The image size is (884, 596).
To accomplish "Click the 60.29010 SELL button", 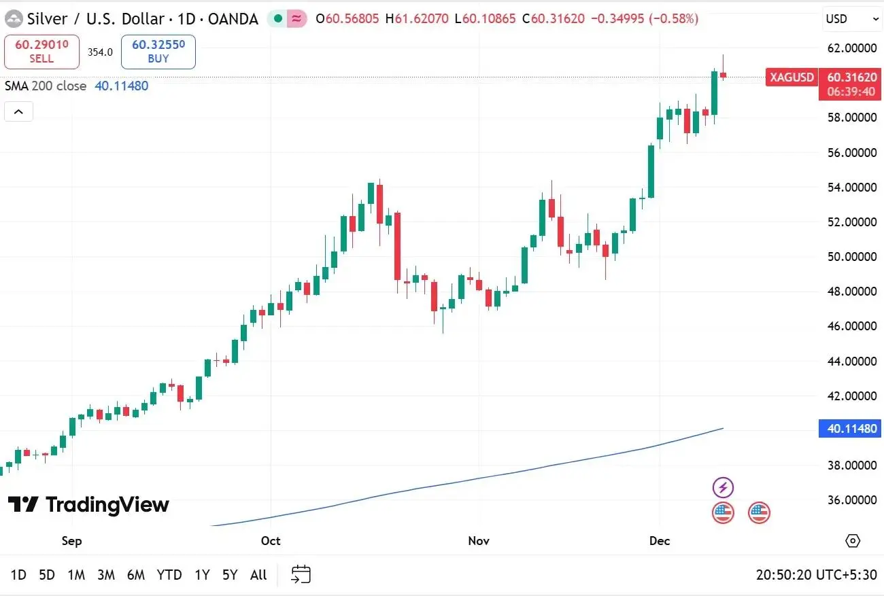I will coord(41,52).
